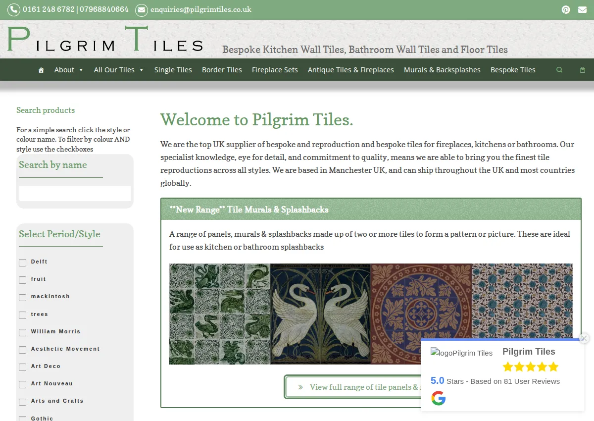Image resolution: width=594 pixels, height=421 pixels.
Task: Open the shopping bag cart icon
Action: (583, 70)
